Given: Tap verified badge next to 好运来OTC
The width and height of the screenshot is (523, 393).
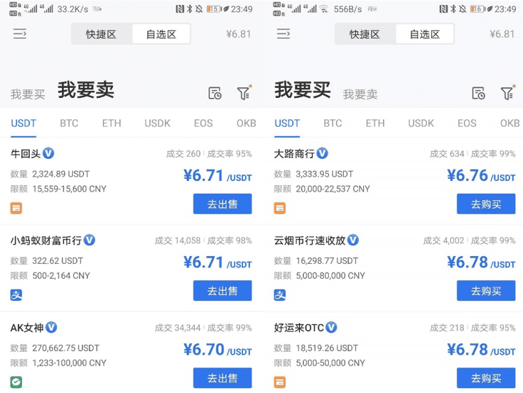Looking at the screenshot, I should tap(331, 327).
